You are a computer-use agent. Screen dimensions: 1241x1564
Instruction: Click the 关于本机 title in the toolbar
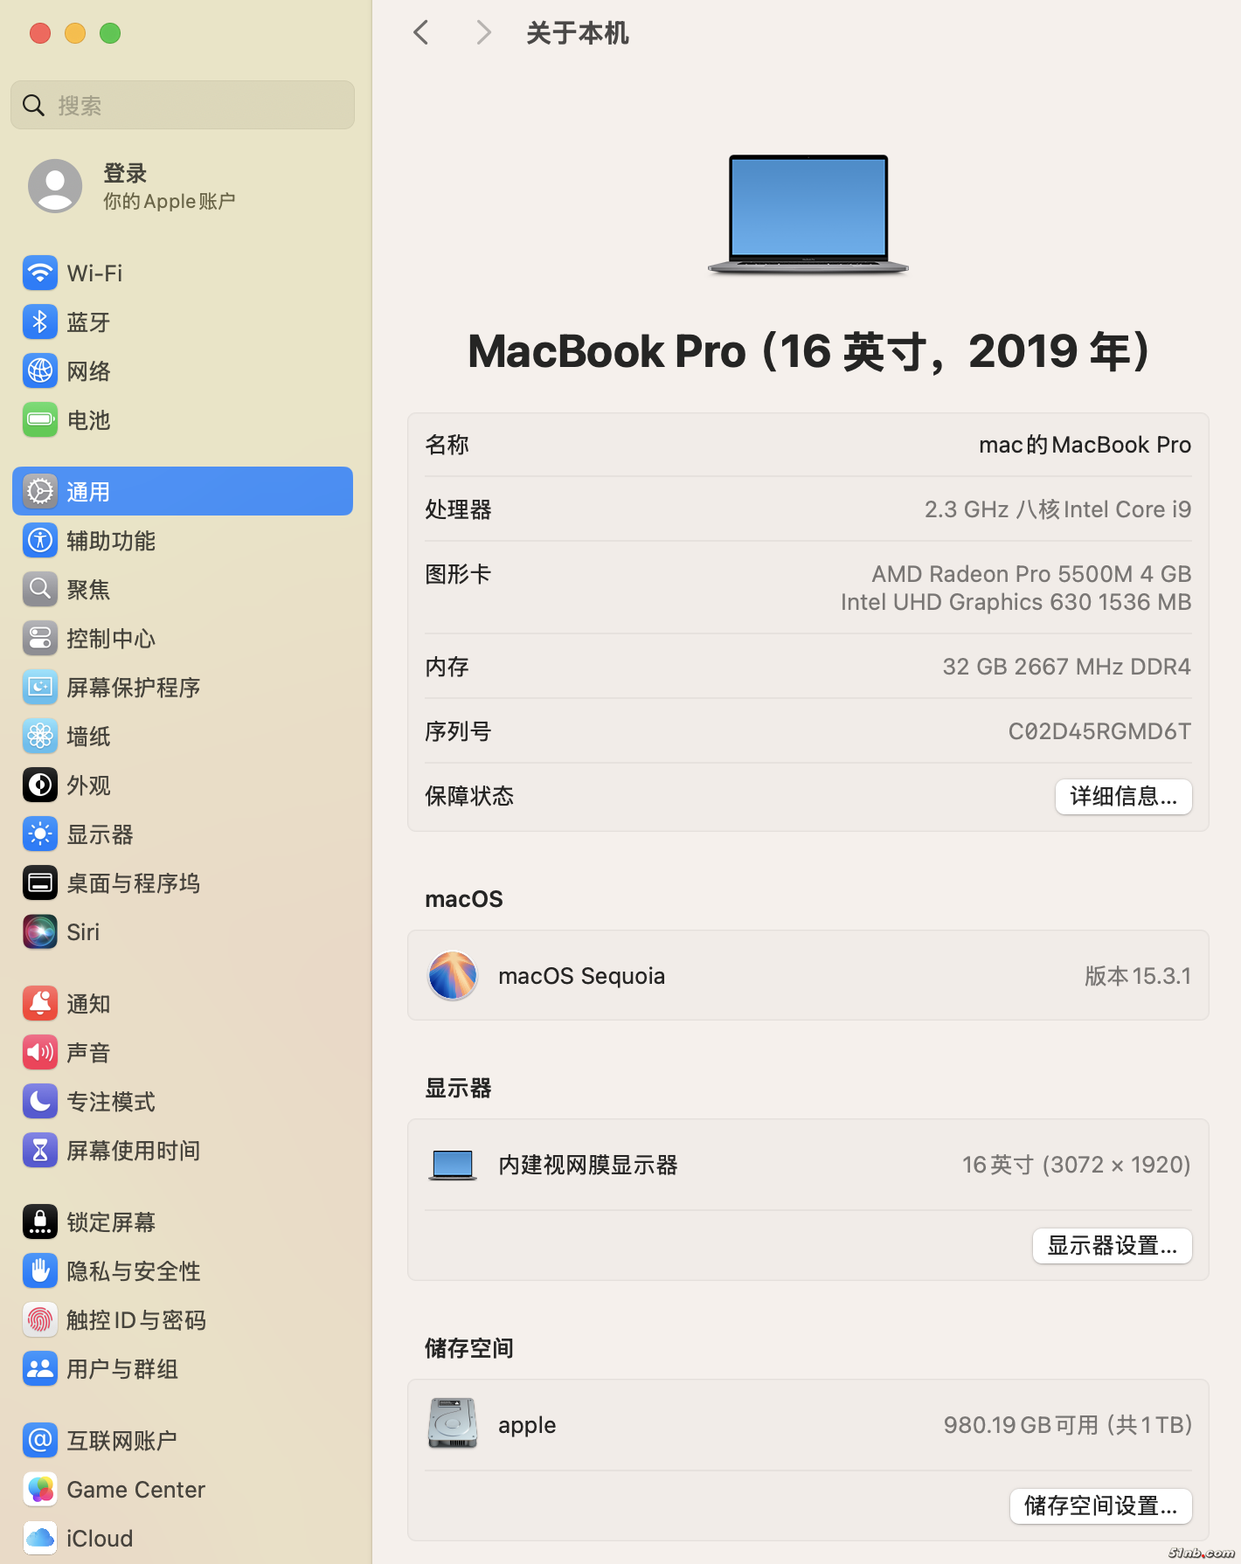click(578, 33)
